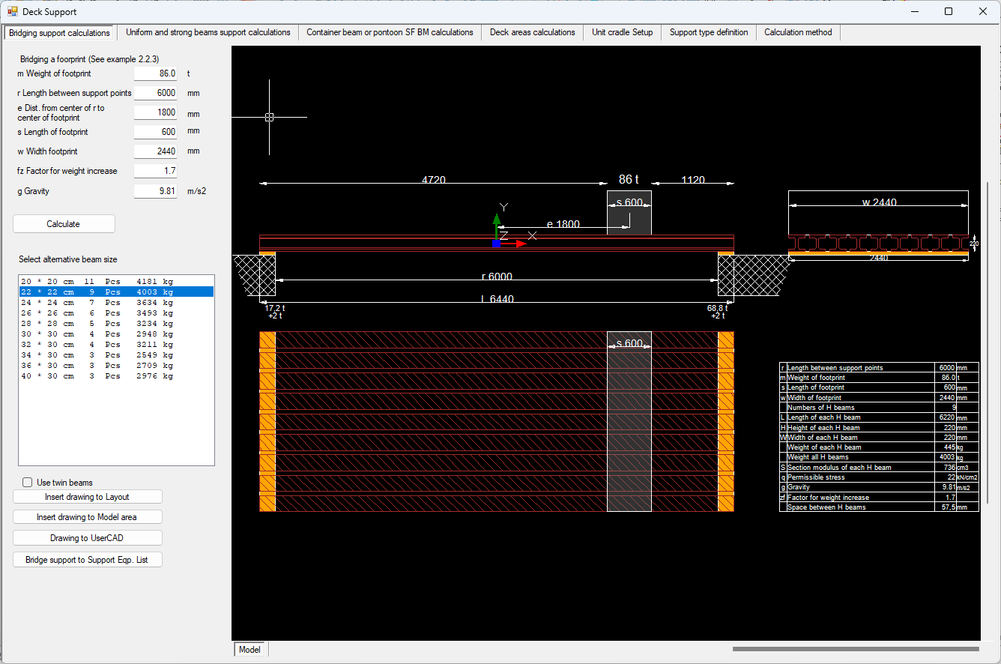
Task: Maximize the Deck Support window
Action: pyautogui.click(x=949, y=11)
